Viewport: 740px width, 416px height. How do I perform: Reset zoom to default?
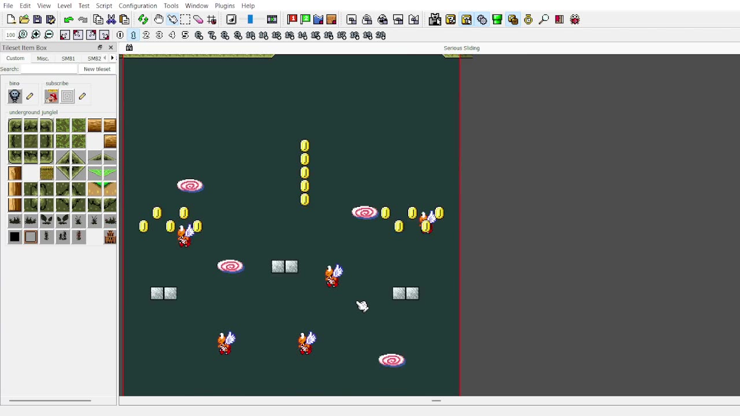pos(23,35)
